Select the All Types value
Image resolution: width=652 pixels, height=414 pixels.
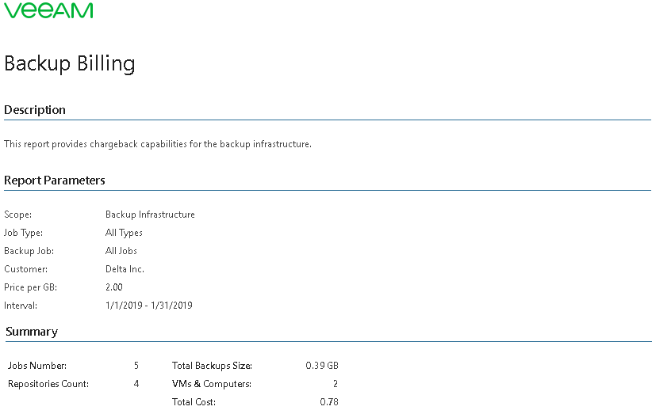(x=124, y=233)
